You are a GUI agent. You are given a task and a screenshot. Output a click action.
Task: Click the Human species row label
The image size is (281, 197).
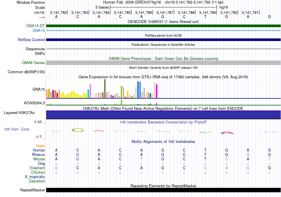[x=39, y=150]
